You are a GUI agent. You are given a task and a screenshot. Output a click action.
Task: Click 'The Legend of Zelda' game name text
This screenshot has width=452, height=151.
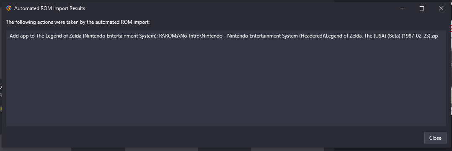pos(59,36)
